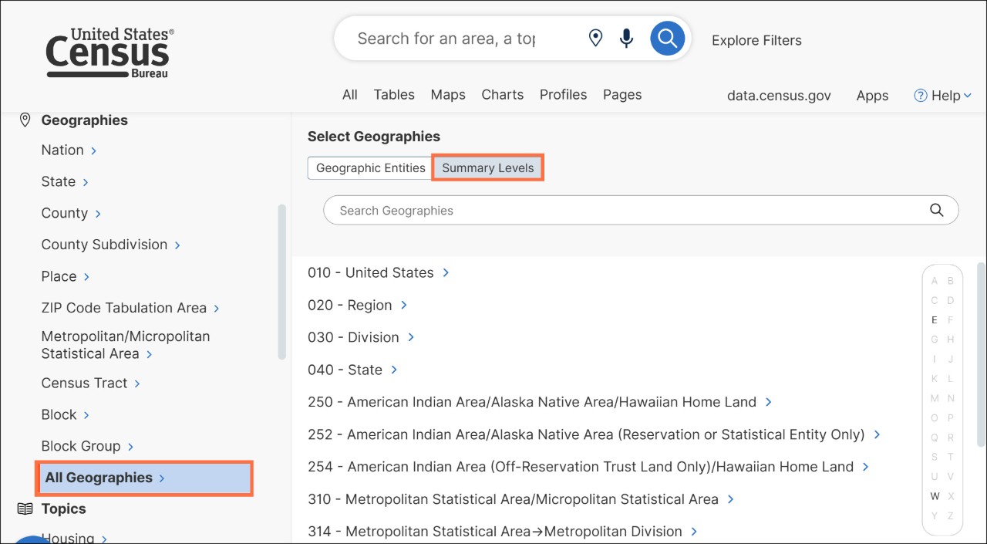Open the Apps page

(872, 96)
